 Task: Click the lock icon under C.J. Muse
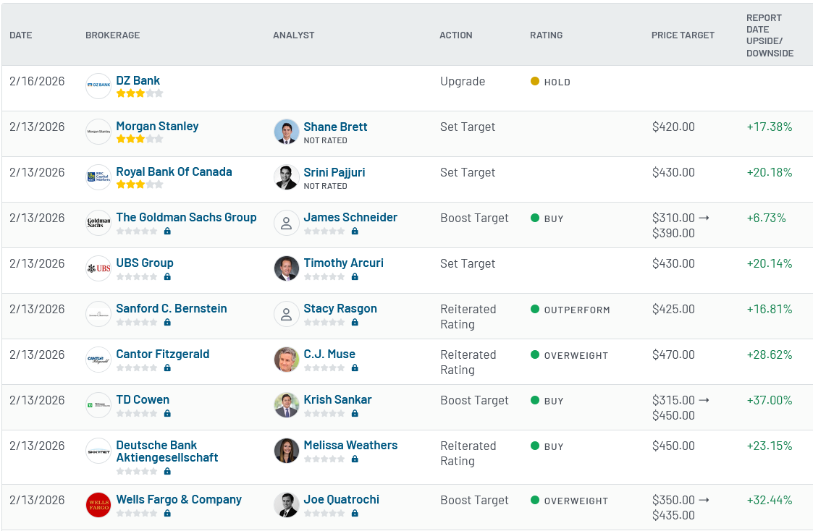pos(355,368)
